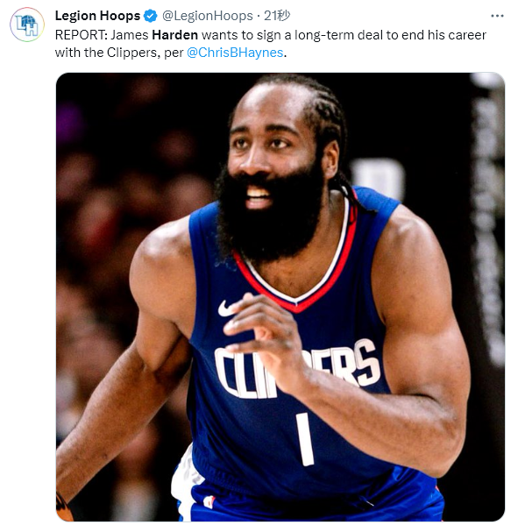
Task: Open the Legion Hoops display name link
Action: [x=97, y=16]
